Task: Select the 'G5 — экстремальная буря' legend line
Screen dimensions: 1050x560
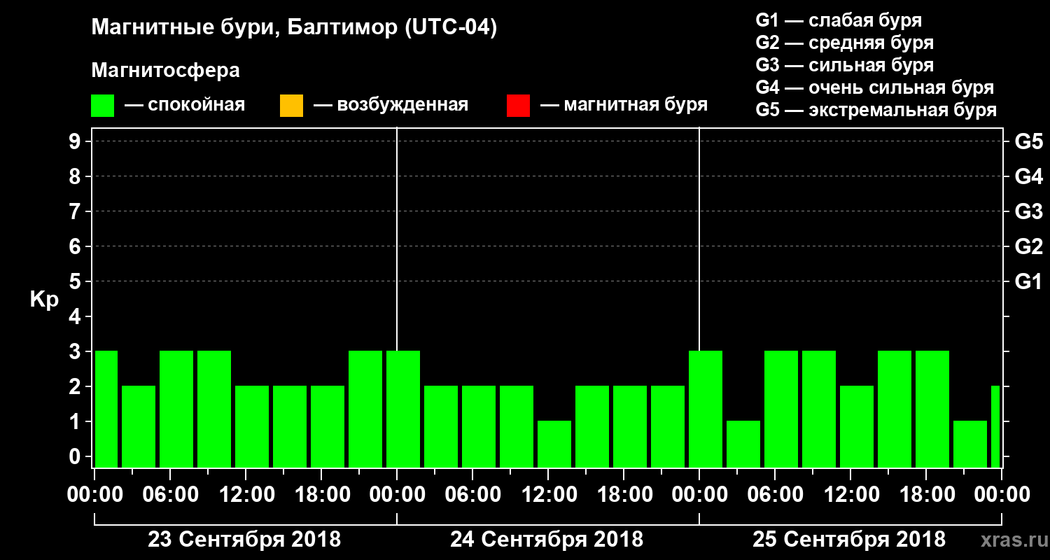Action: click(876, 111)
